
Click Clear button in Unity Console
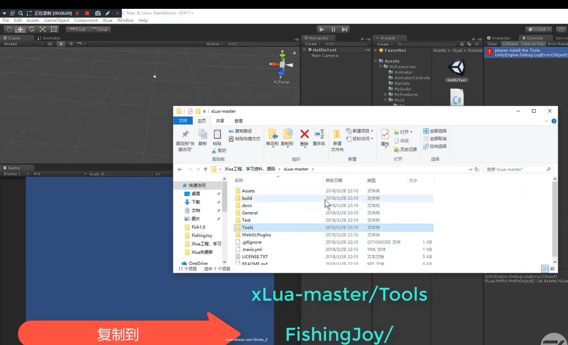tap(492, 44)
